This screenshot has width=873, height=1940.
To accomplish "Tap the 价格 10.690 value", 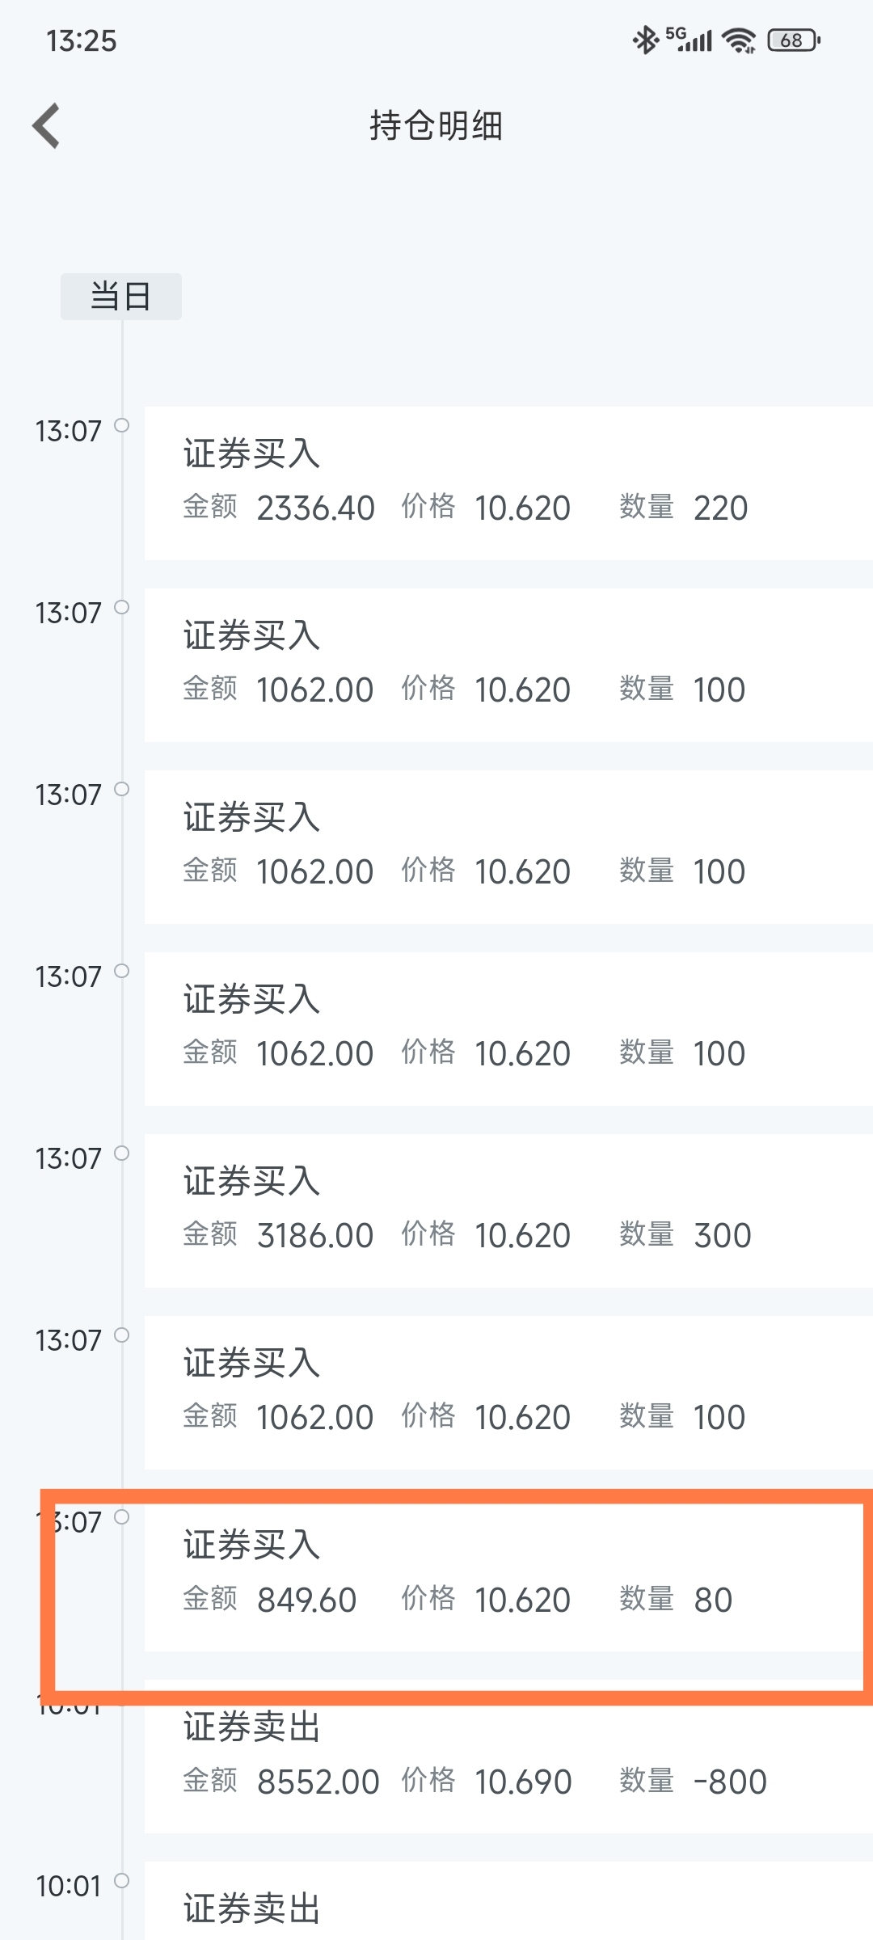I will tap(523, 1782).
